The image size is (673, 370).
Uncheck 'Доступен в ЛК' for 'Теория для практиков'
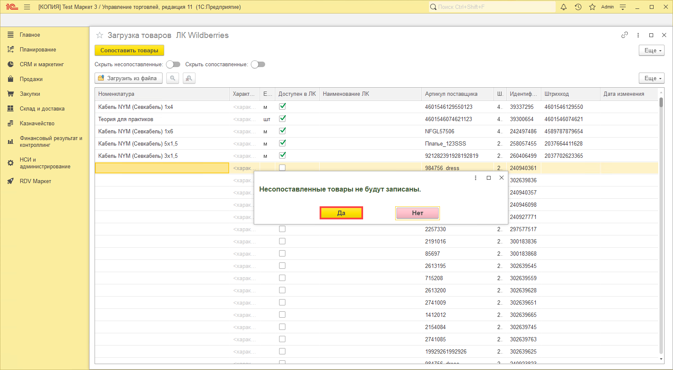[x=282, y=119]
